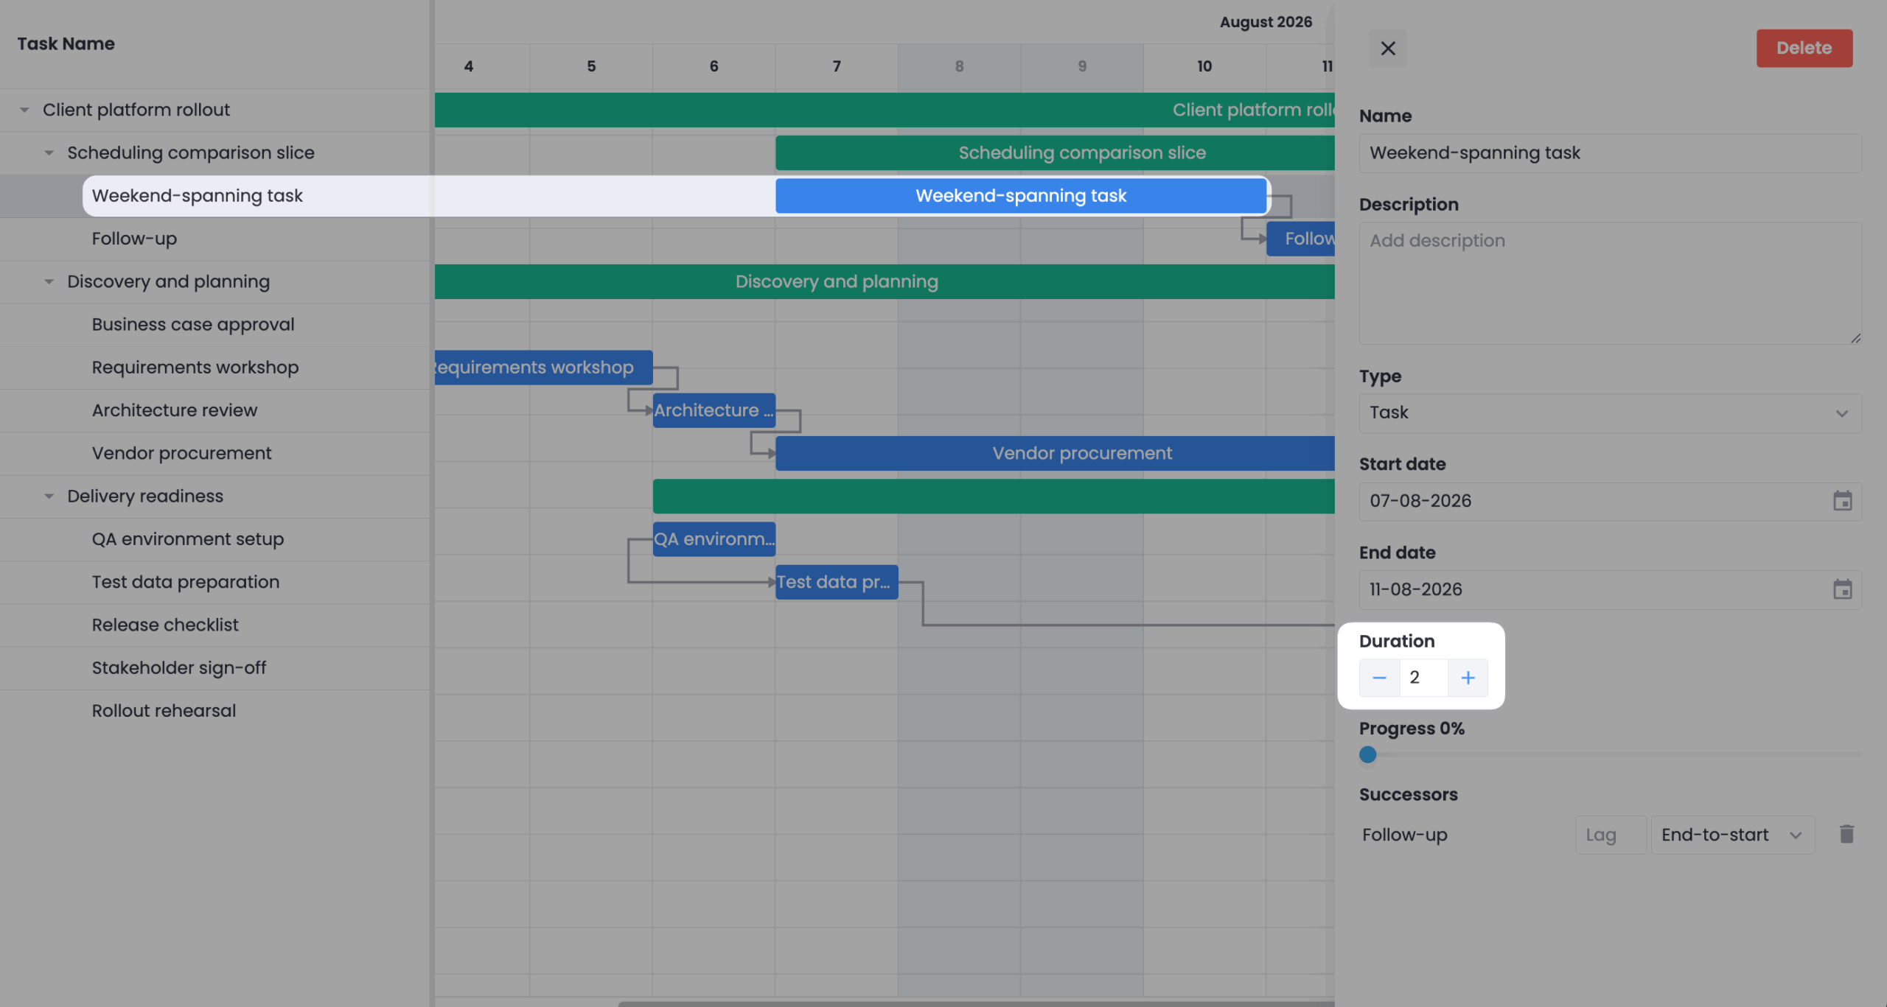This screenshot has width=1887, height=1007.
Task: Select the QA environment setup row
Action: (215, 539)
